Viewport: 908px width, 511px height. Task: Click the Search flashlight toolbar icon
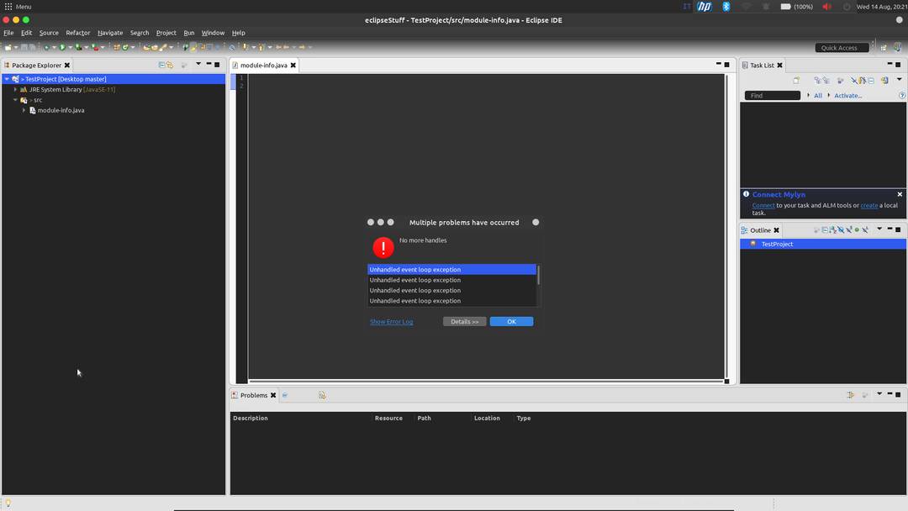coord(163,47)
